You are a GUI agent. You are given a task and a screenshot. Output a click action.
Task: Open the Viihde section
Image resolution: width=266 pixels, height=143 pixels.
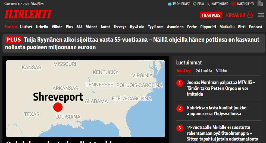[x=57, y=27]
